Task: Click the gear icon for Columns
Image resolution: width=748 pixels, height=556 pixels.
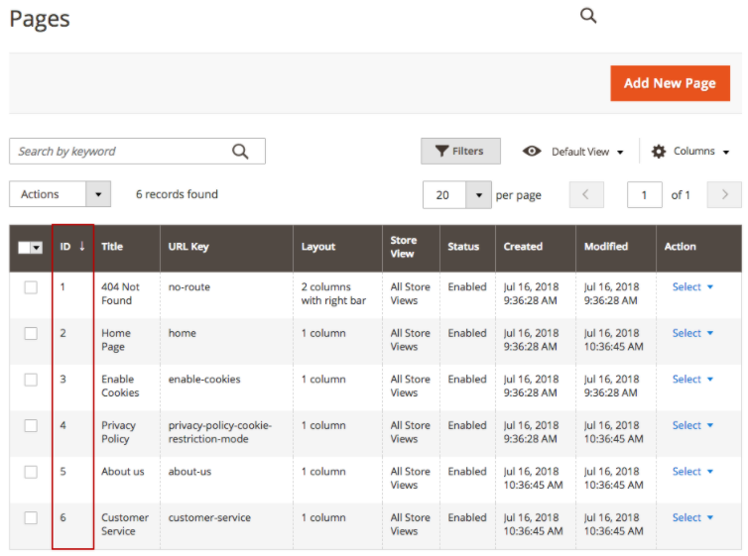Action: 659,152
